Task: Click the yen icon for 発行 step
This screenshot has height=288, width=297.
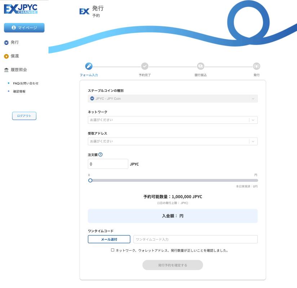Action: 256,66
